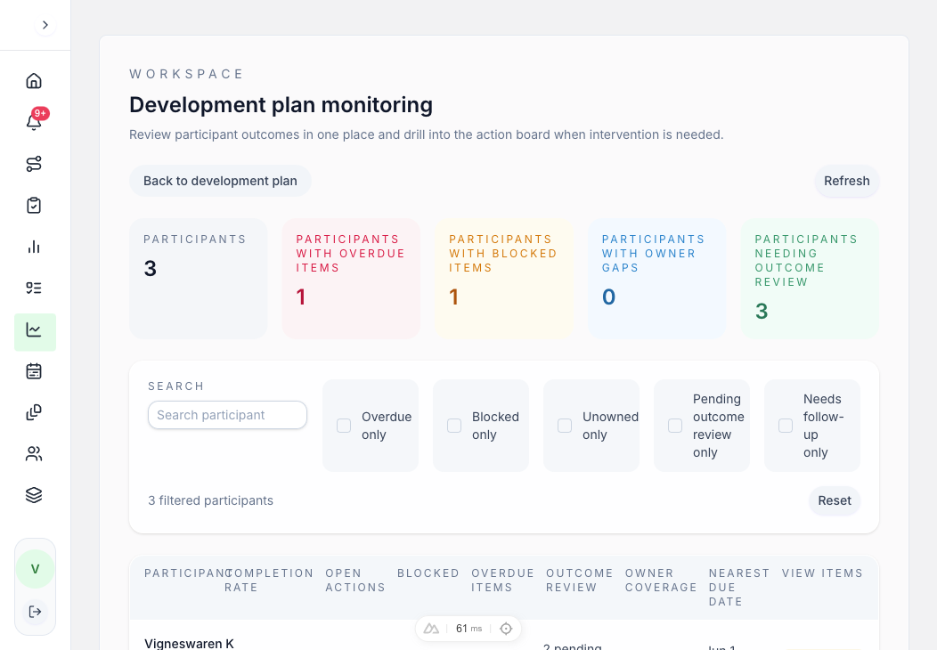Open notifications bell with 9+ badge
This screenshot has height=650, width=937.
tap(34, 122)
